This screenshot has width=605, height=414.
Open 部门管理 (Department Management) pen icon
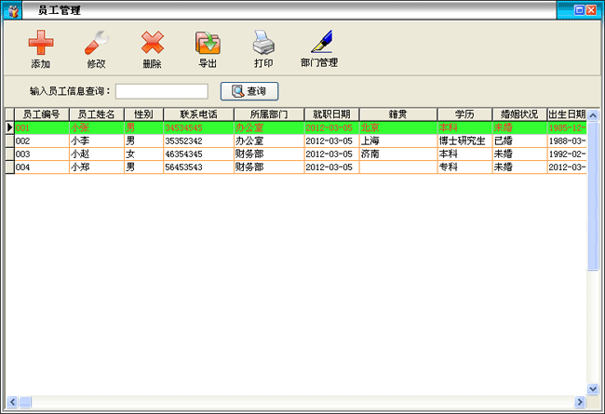[319, 44]
